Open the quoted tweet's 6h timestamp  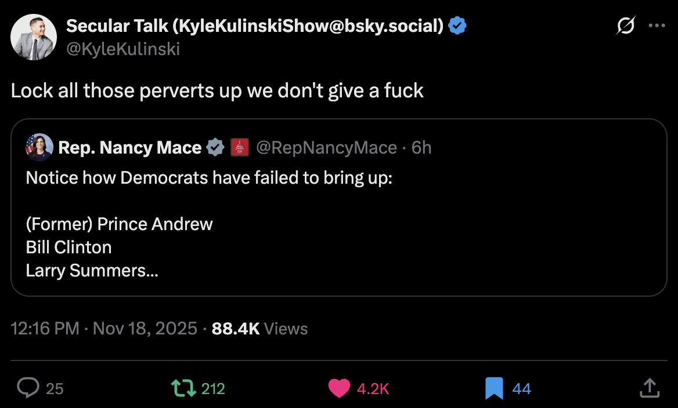point(421,148)
